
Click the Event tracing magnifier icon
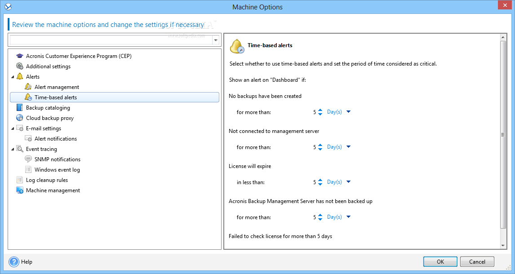coord(20,149)
